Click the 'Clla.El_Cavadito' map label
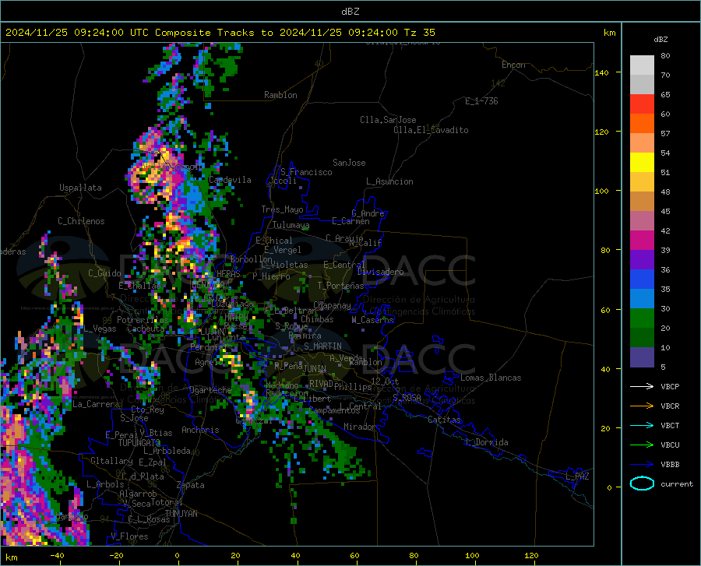Screen dimensions: 701x566 pos(431,130)
